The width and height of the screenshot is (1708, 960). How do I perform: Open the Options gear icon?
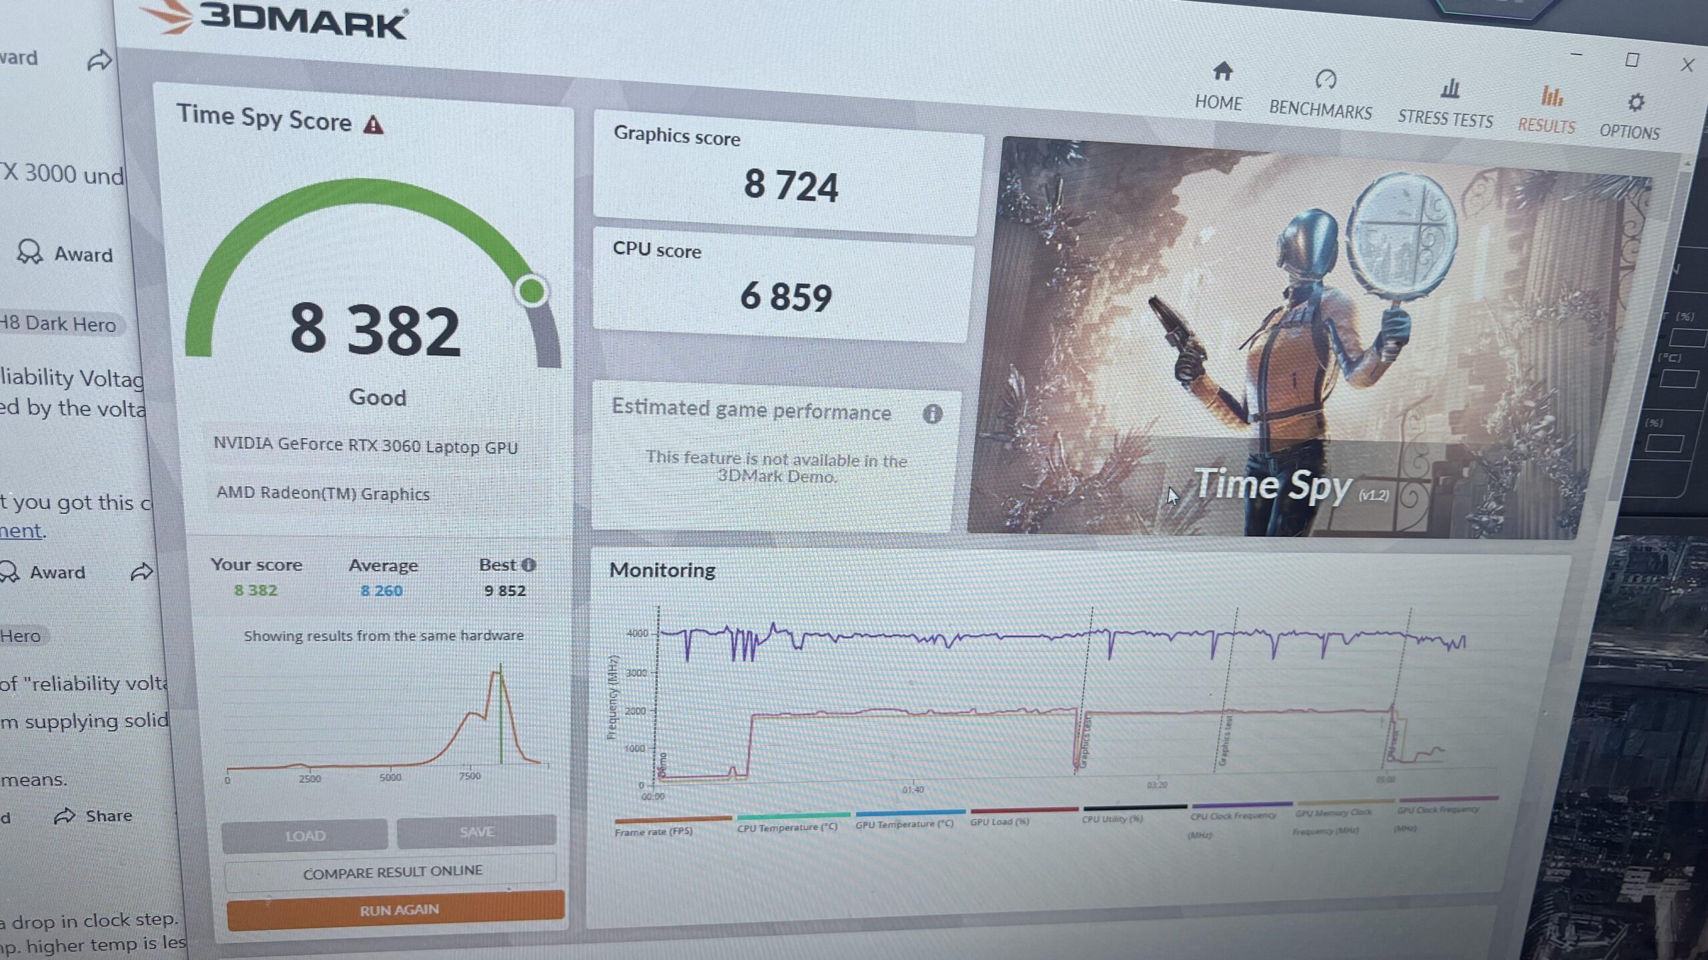click(x=1635, y=103)
